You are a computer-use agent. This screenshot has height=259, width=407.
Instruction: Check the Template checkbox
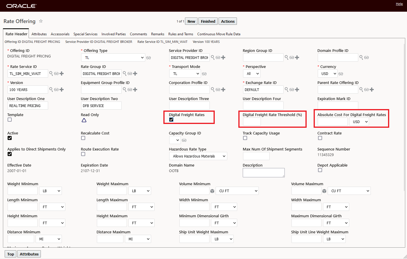coord(10,120)
